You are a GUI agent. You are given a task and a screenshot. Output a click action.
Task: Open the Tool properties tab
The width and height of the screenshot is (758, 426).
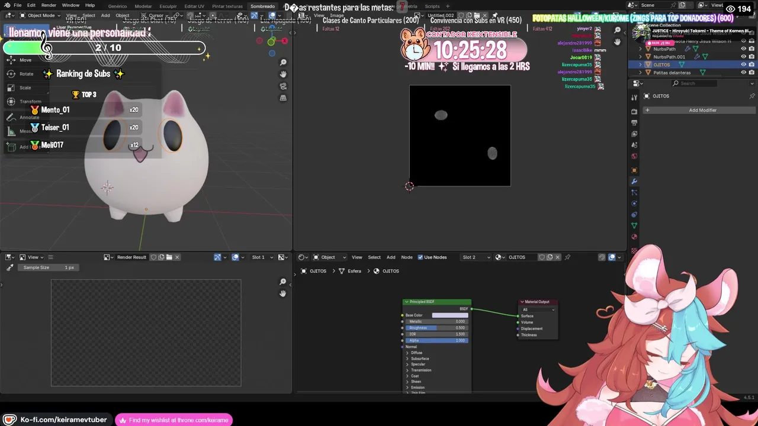pyautogui.click(x=634, y=98)
